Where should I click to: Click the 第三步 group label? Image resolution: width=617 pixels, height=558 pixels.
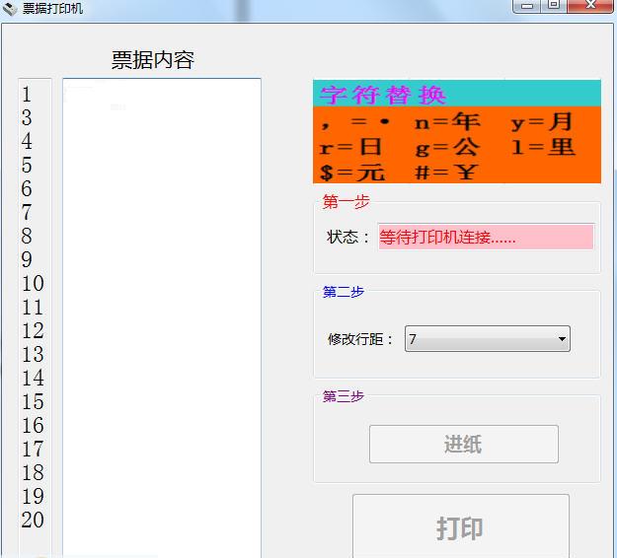(x=344, y=396)
